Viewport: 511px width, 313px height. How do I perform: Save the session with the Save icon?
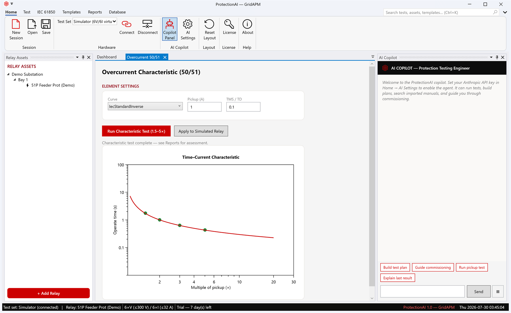[x=46, y=27]
